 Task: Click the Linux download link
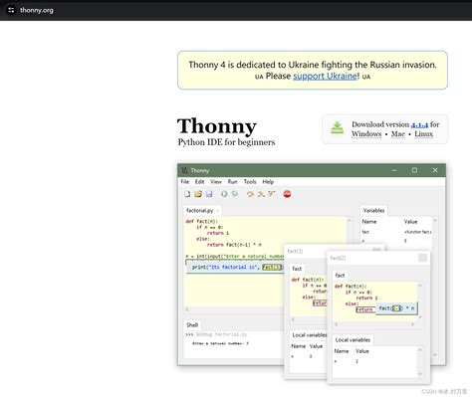pos(424,134)
